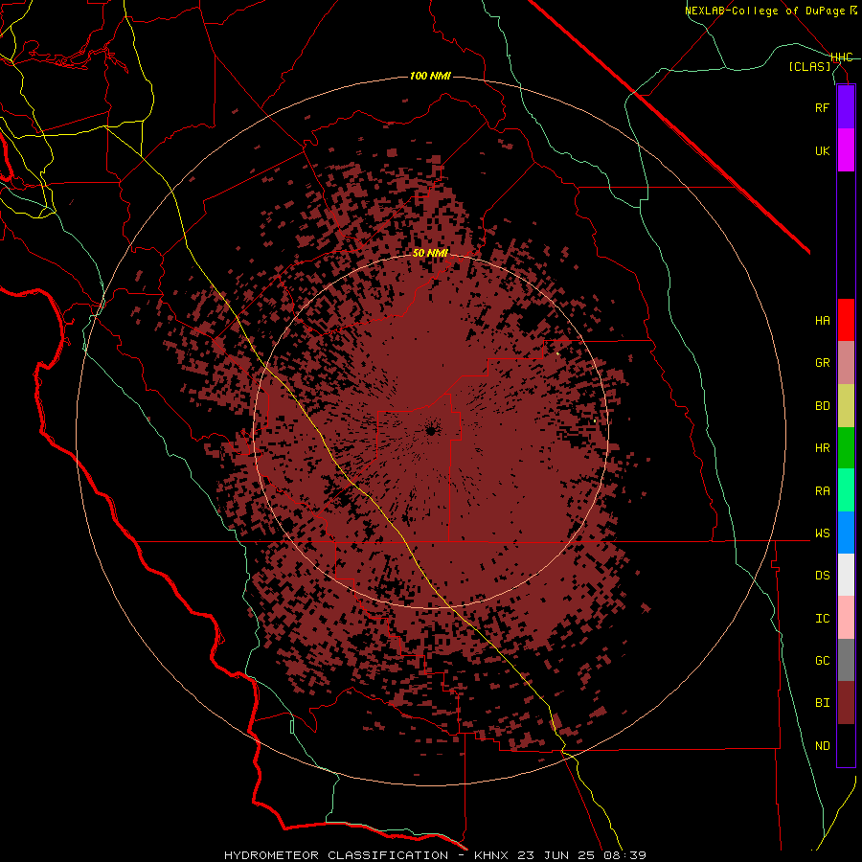Click the 50 NMI range ring label
This screenshot has width=862, height=862.
coord(430,253)
